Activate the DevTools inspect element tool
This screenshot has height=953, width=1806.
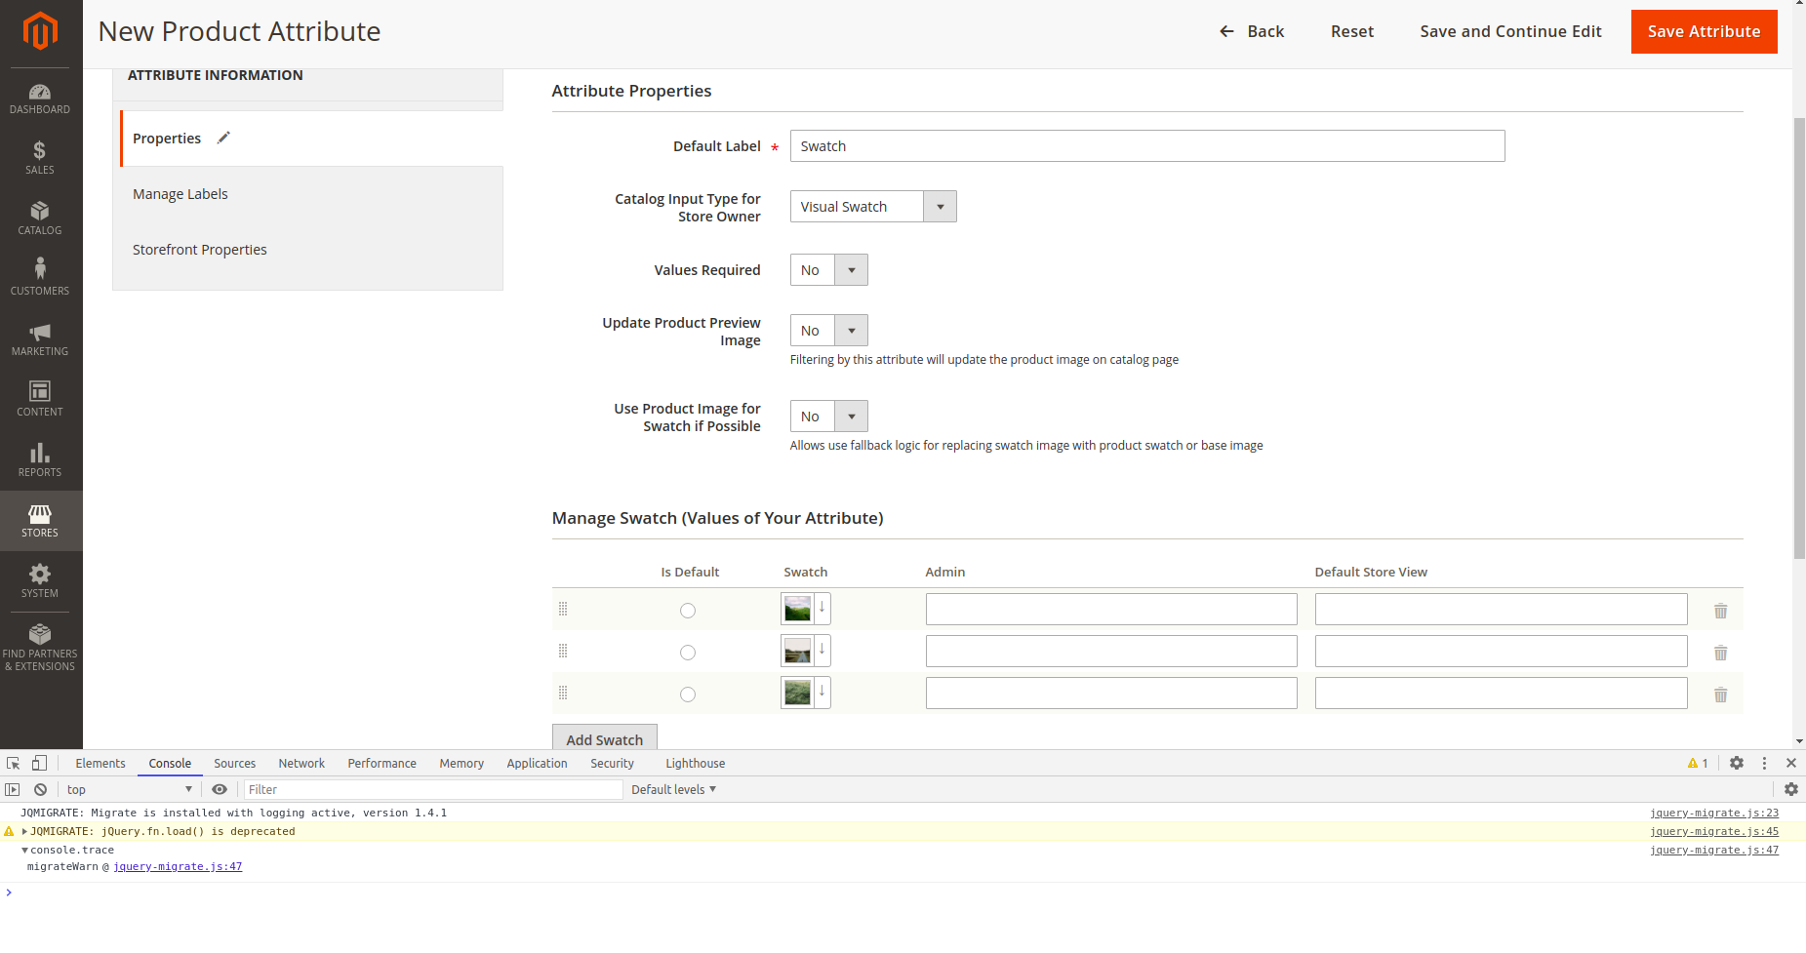tap(13, 763)
